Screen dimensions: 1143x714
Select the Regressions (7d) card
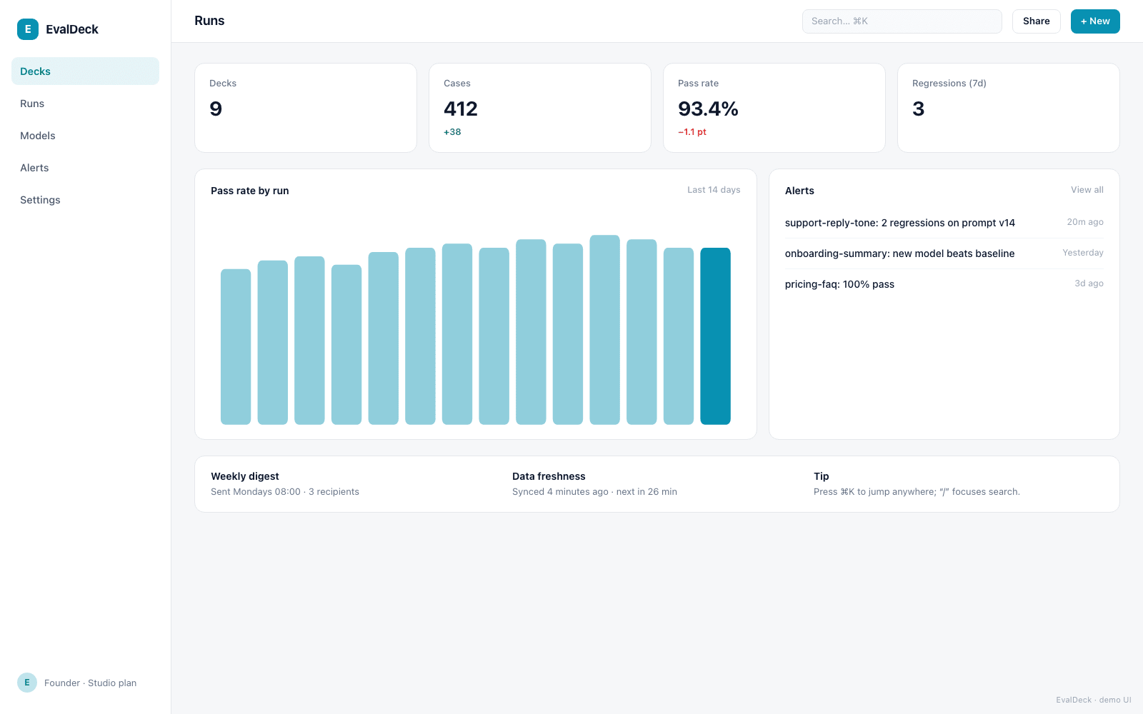point(1009,108)
